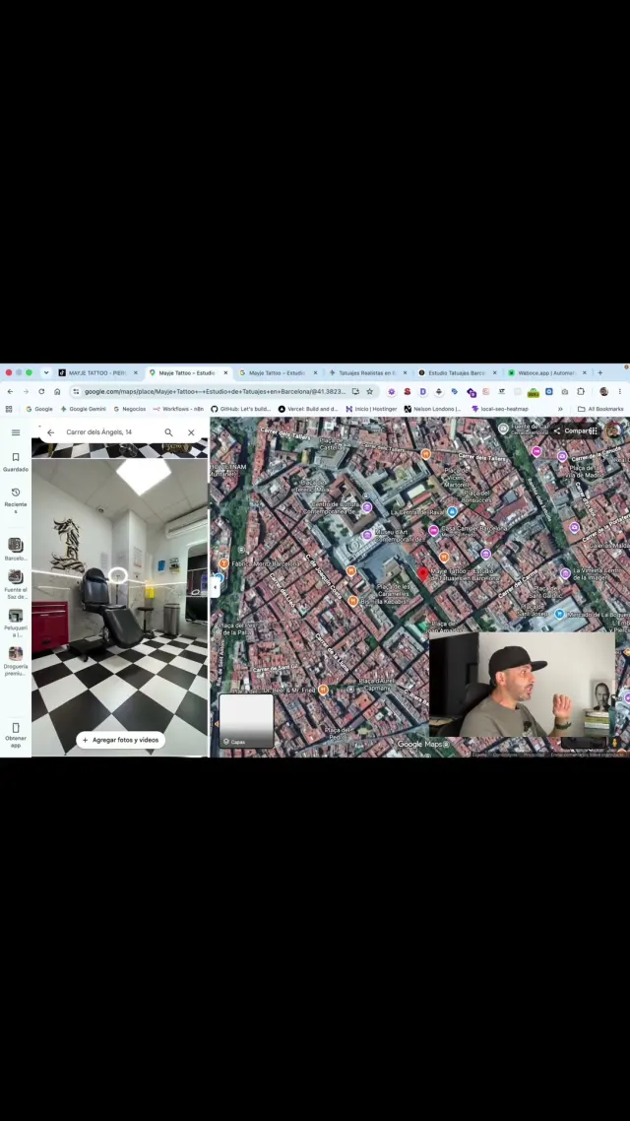630x1121 pixels.
Task: Select Mercado de La Boqueria marker
Action: coord(559,614)
